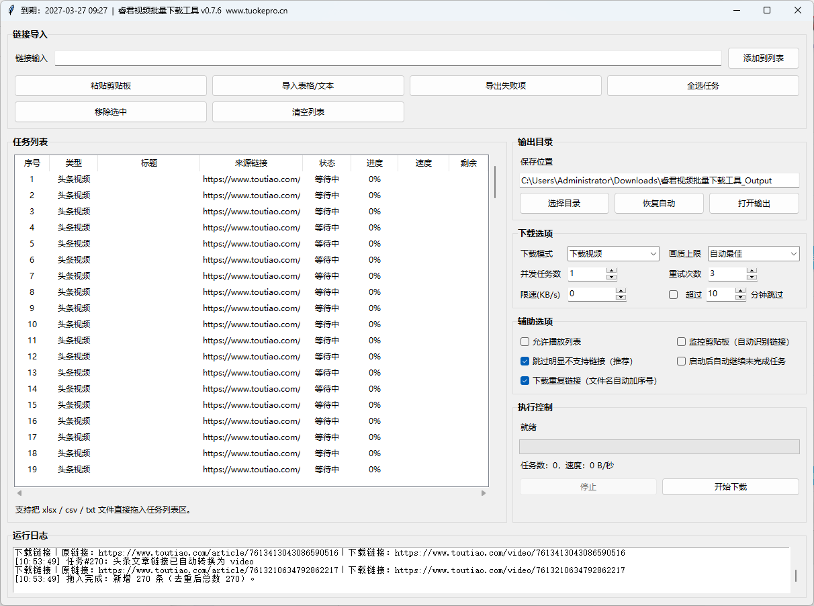Click 移除选中 button

[111, 112]
